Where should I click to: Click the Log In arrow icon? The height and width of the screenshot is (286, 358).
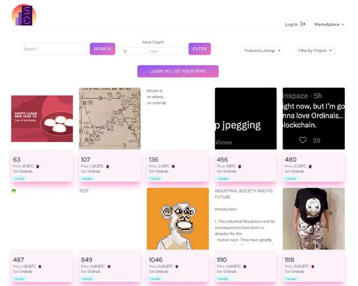(303, 24)
